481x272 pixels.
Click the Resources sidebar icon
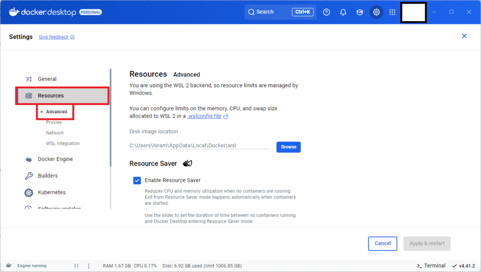point(29,96)
